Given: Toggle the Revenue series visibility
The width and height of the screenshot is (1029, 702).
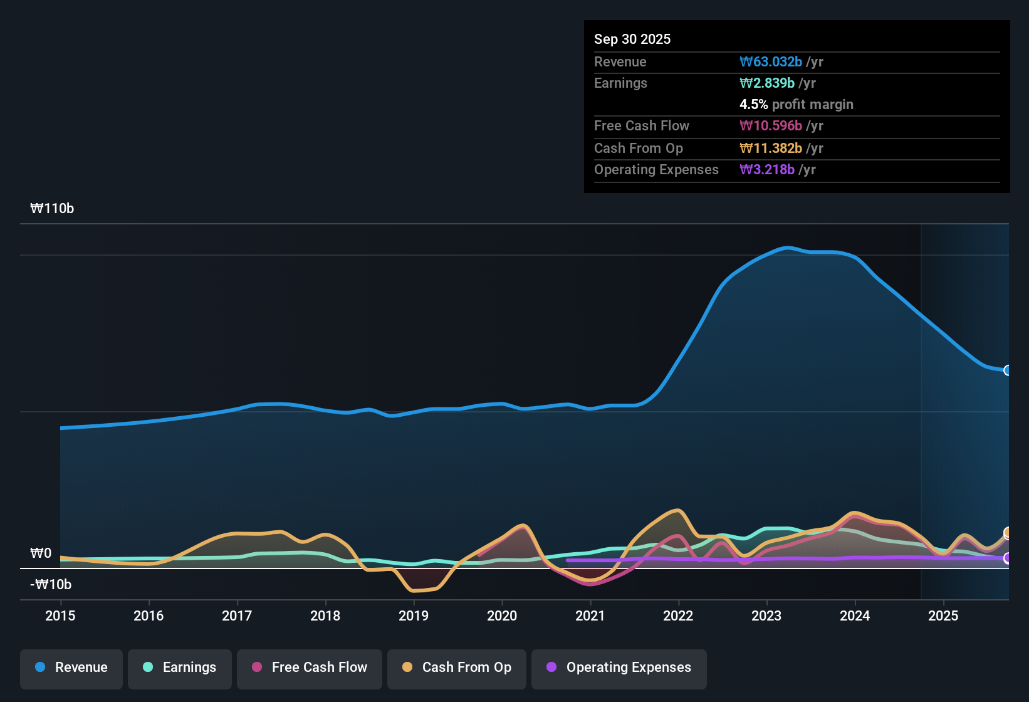Looking at the screenshot, I should click(71, 668).
